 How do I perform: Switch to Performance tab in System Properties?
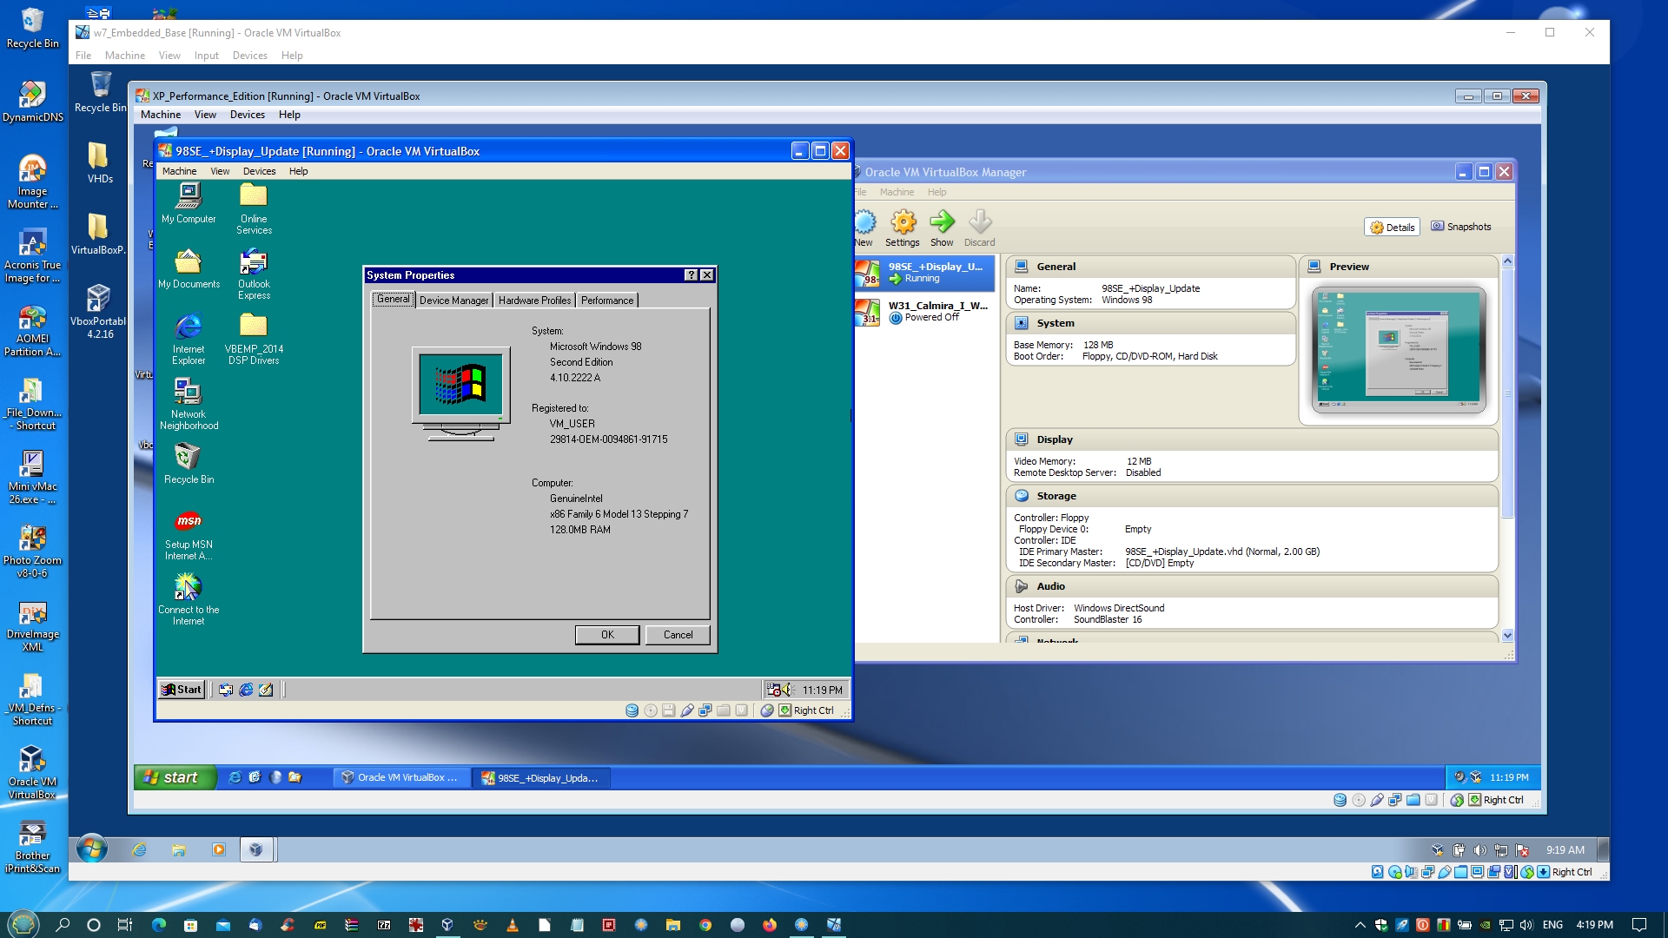coord(607,301)
